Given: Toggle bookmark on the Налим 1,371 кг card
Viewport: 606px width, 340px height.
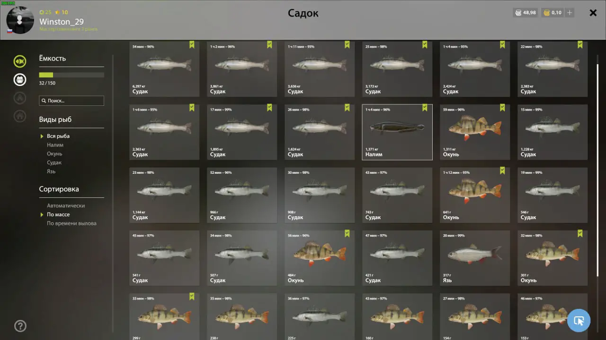Looking at the screenshot, I should click(425, 108).
